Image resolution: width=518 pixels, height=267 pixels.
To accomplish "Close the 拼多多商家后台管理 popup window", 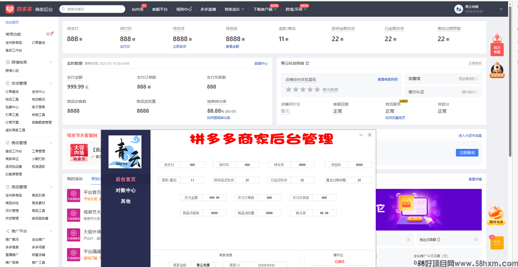I will (x=370, y=135).
